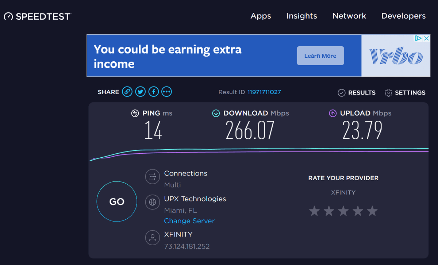
Task: Rate XFINITY four stars
Action: coord(357,211)
